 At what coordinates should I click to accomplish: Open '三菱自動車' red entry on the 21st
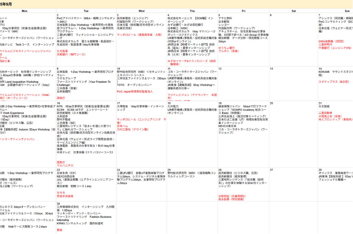coord(325,113)
